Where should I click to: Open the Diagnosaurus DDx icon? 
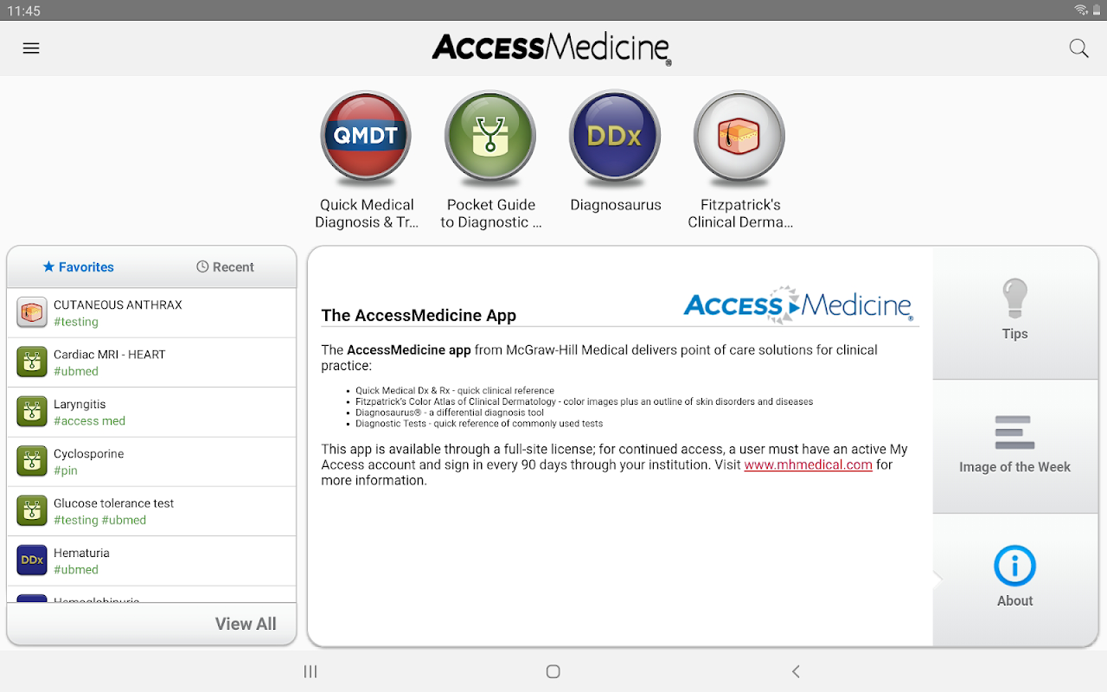pos(615,137)
